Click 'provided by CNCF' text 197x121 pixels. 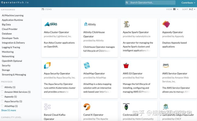(x=172, y=119)
